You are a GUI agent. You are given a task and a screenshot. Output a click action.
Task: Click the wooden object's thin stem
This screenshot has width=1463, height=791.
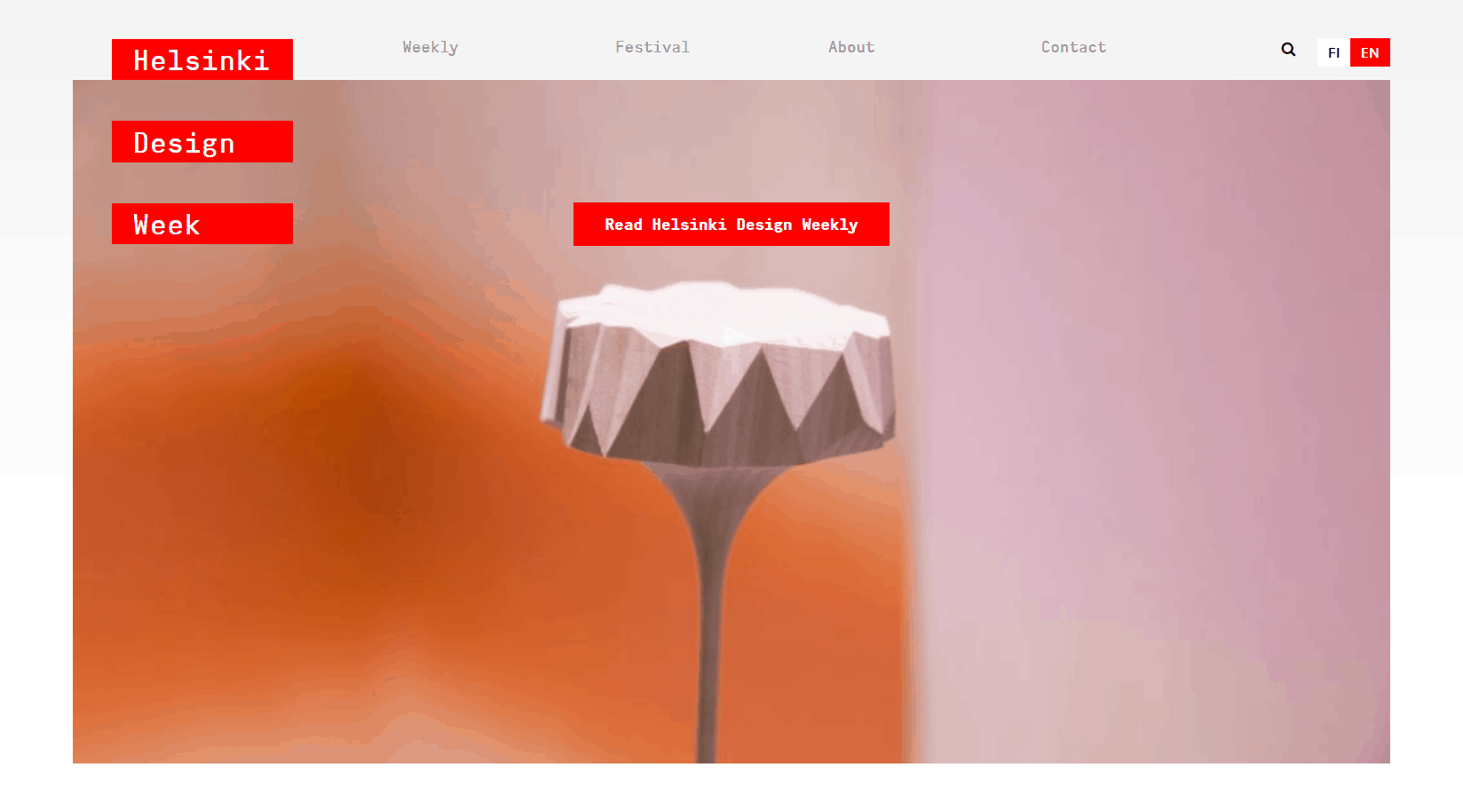pyautogui.click(x=708, y=621)
